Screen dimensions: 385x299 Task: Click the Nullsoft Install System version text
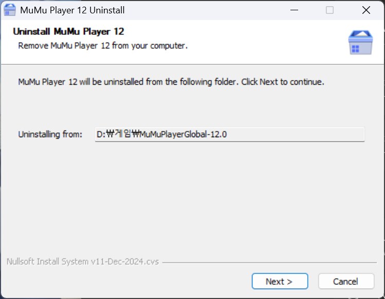tap(82, 261)
